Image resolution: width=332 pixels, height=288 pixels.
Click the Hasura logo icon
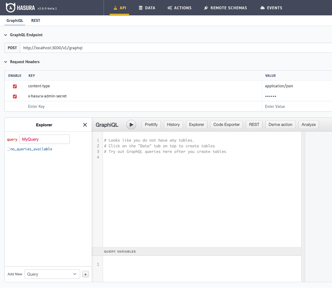(10, 8)
